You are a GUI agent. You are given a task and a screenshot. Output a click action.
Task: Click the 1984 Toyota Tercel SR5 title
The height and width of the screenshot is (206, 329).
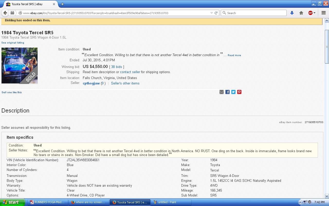coord(27,33)
